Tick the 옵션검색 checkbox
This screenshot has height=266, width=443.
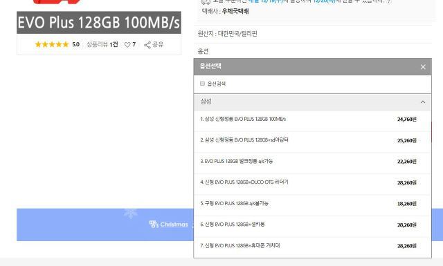(x=202, y=83)
